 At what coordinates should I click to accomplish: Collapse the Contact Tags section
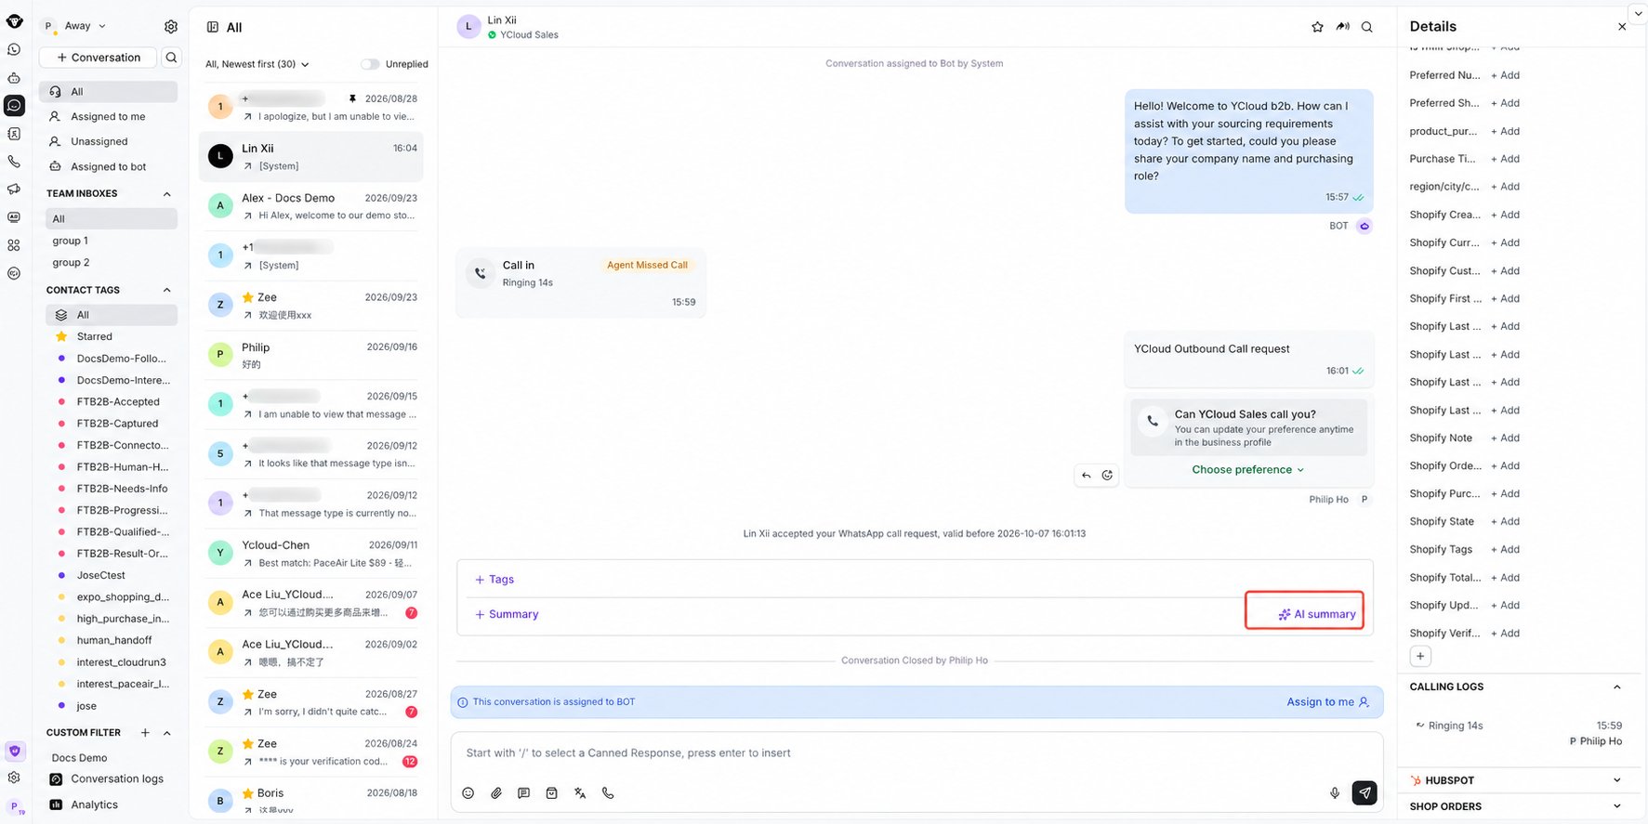[x=167, y=291]
